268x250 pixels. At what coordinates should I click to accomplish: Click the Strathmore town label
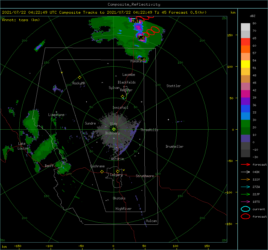click(x=145, y=176)
